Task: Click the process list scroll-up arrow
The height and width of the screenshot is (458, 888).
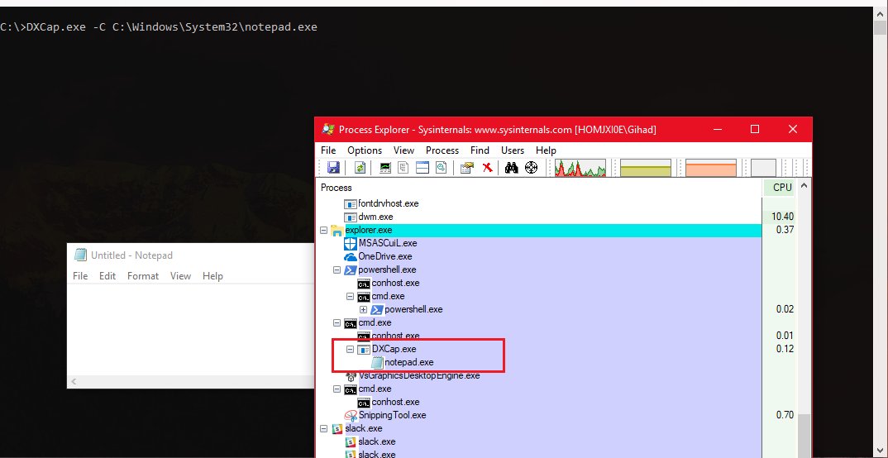Action: (804, 186)
